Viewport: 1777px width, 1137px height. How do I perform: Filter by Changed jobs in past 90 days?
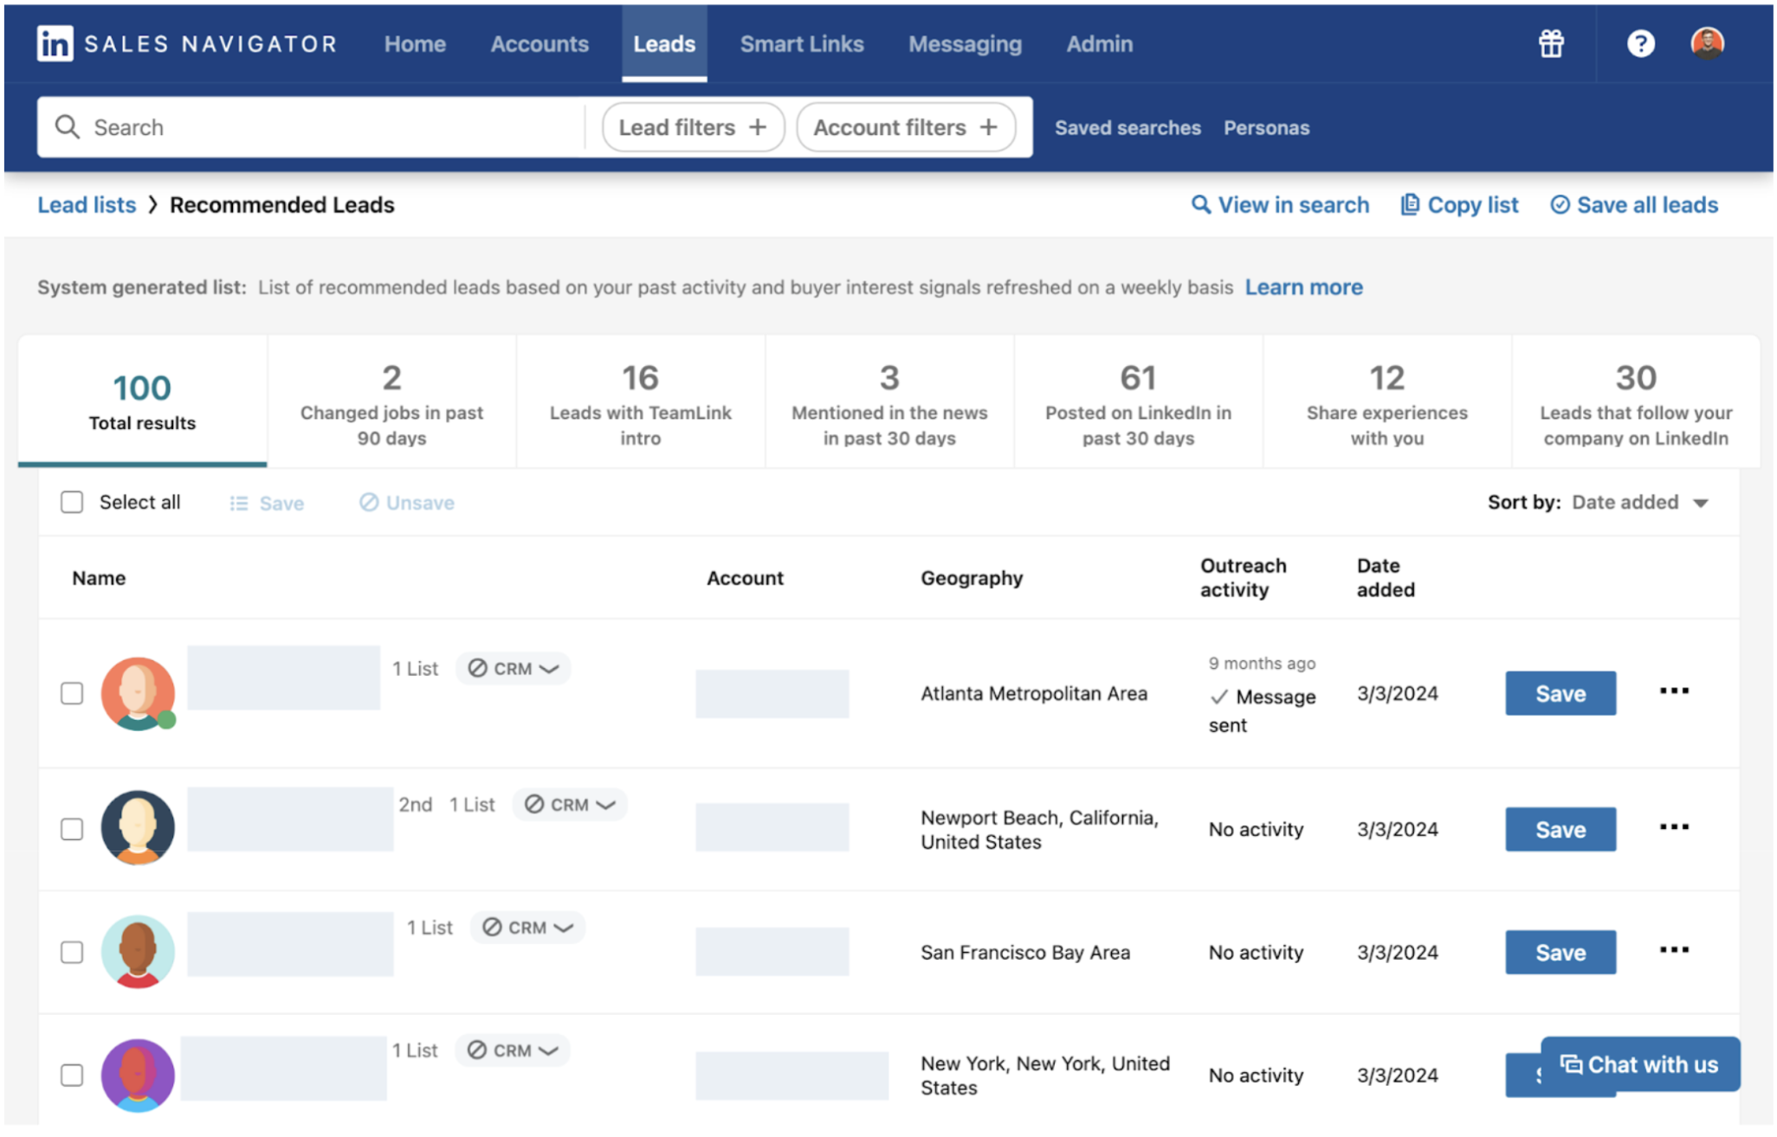[x=391, y=401]
